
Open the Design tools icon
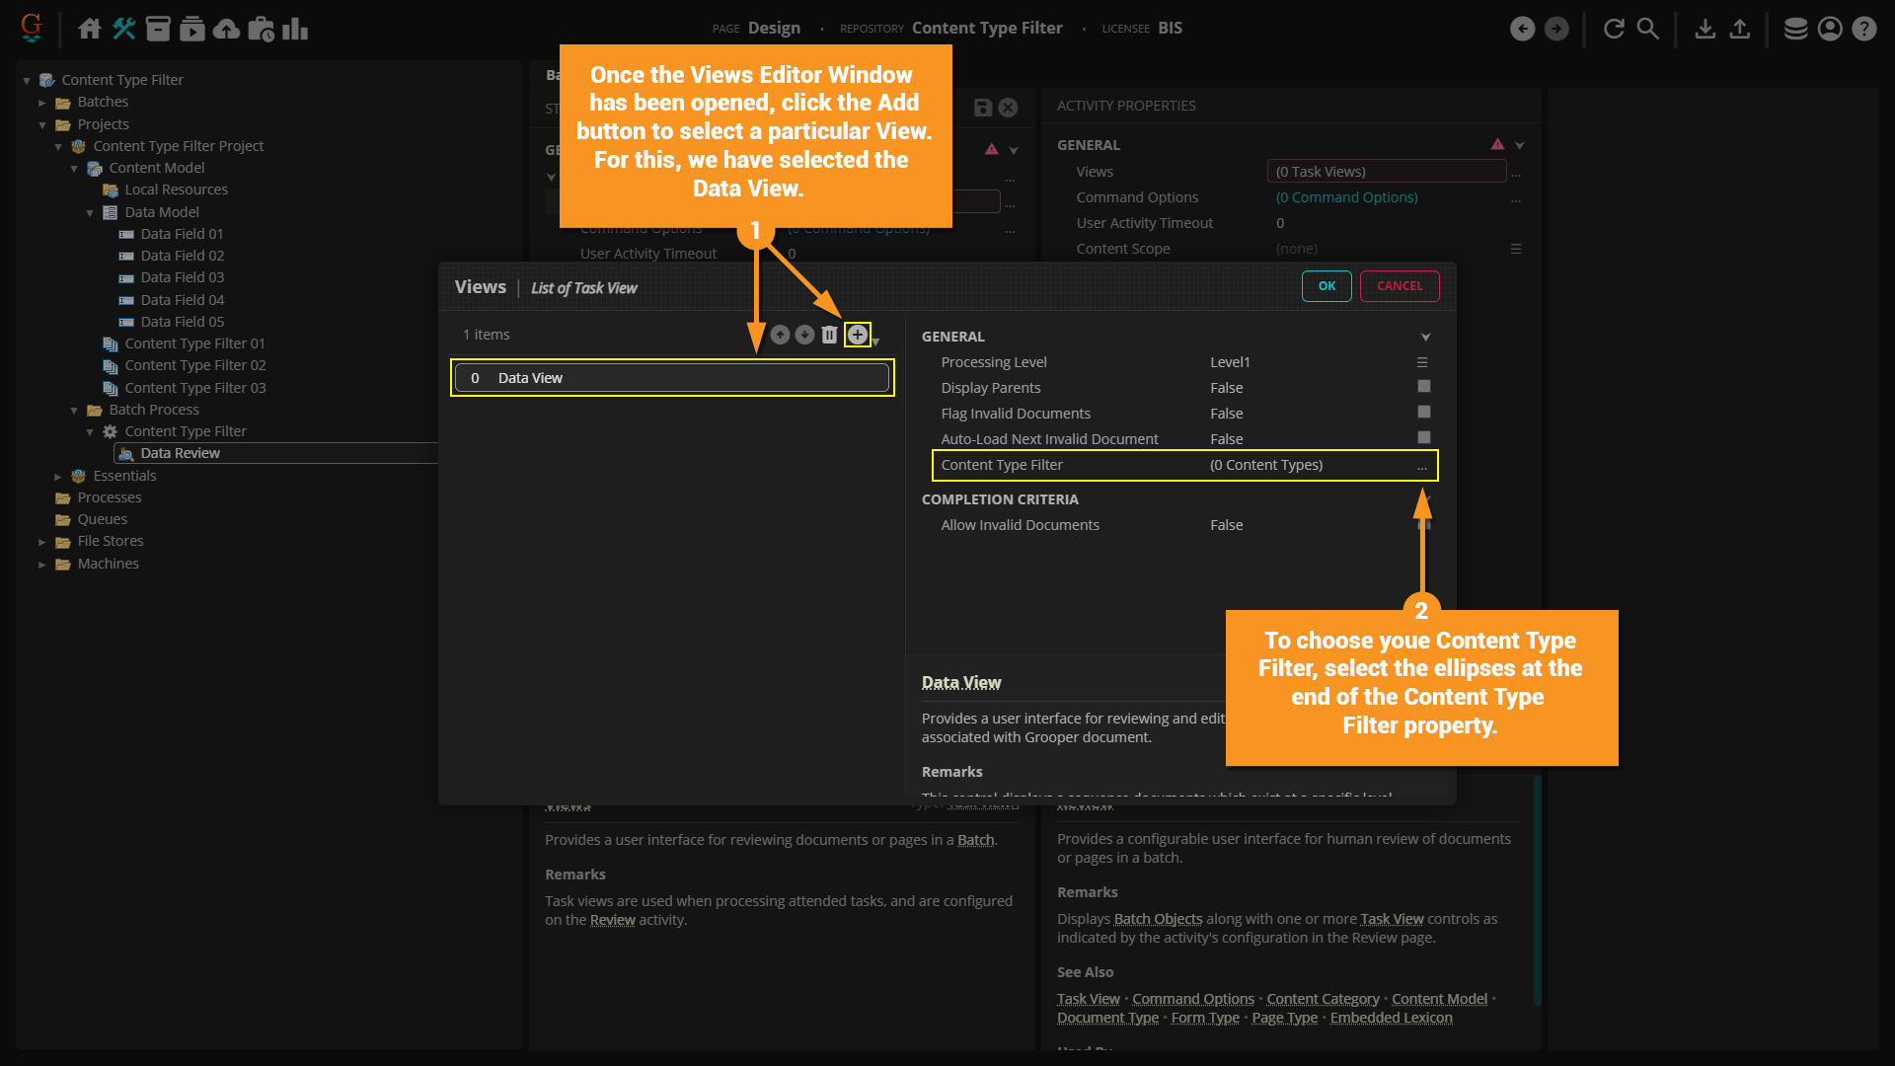pyautogui.click(x=123, y=29)
